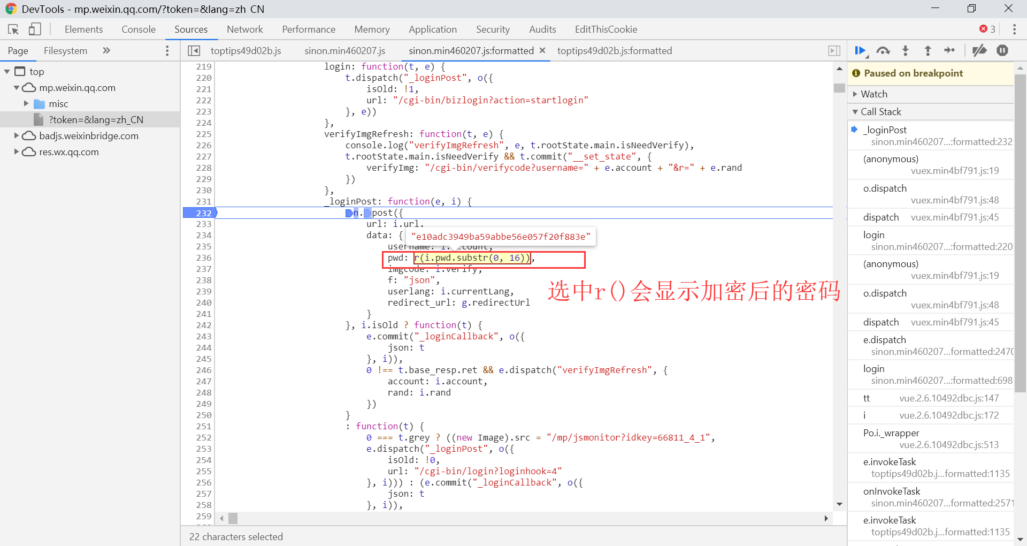Resume script execution

tap(861, 51)
